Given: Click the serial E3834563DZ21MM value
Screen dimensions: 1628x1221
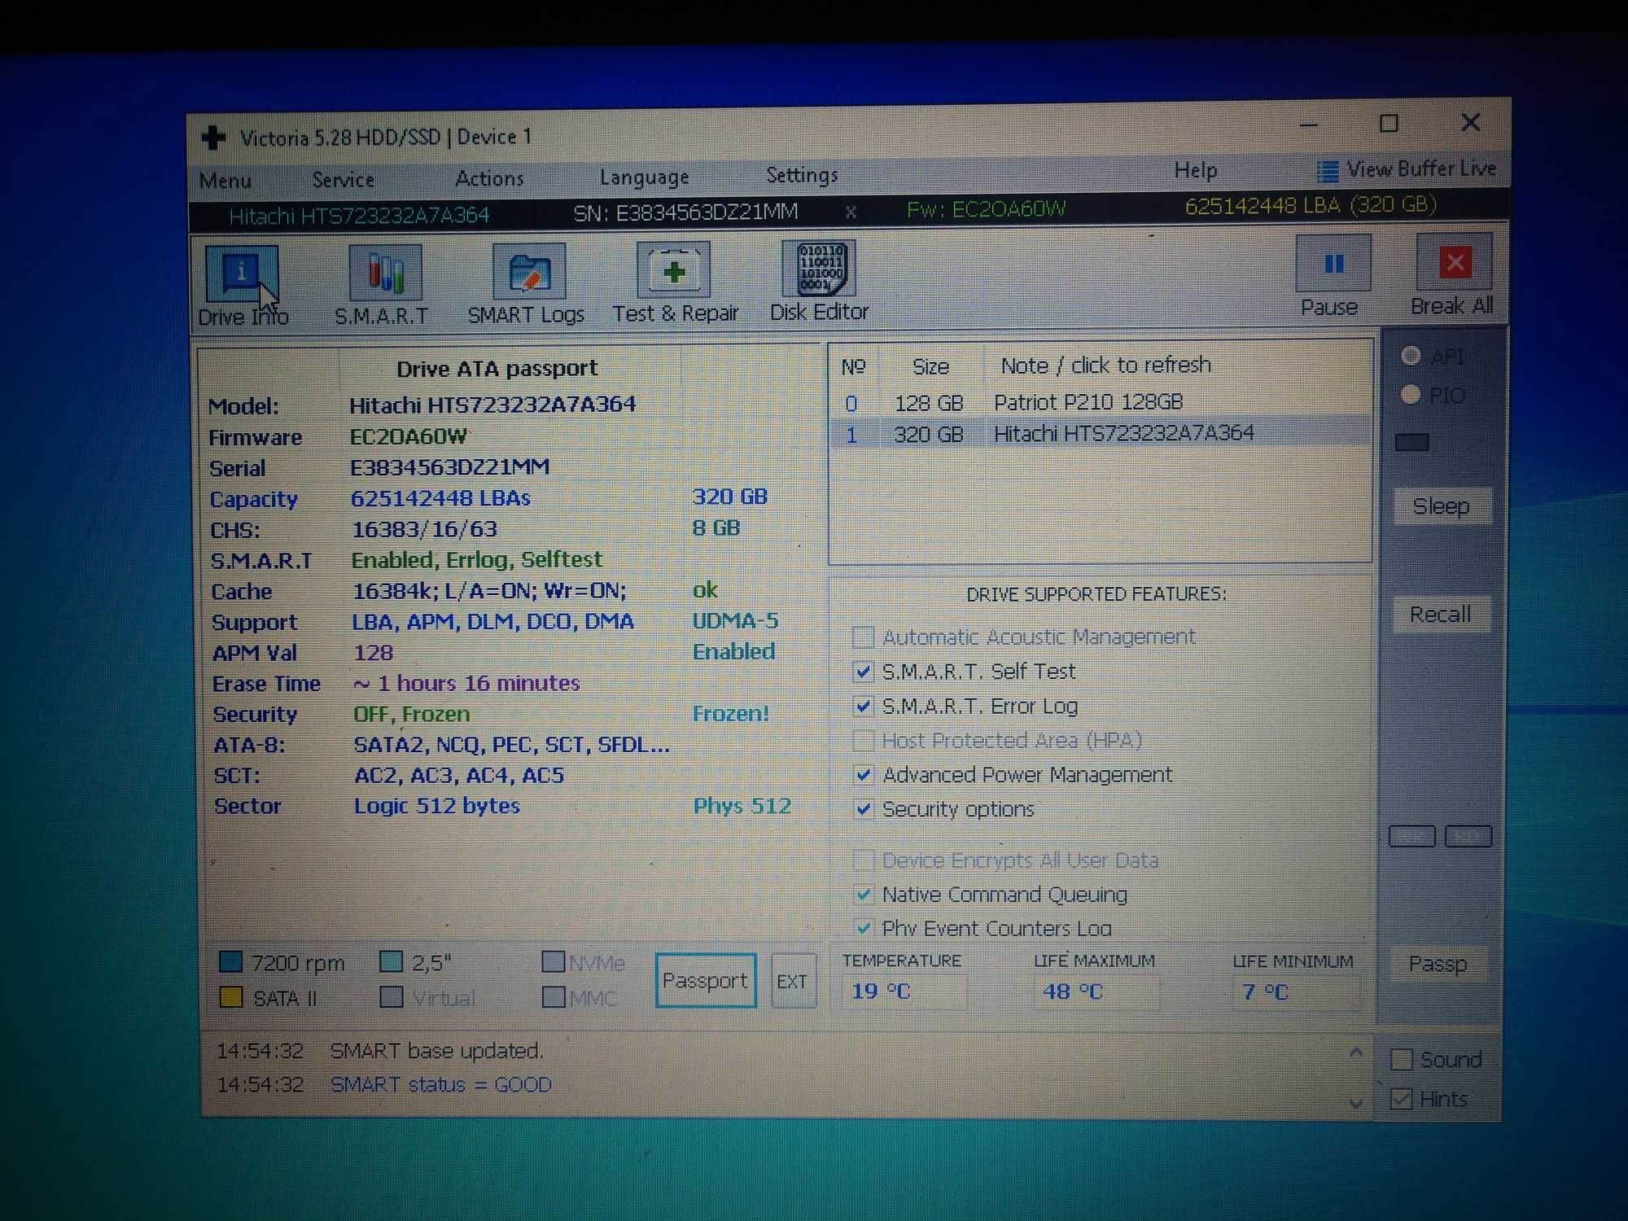Looking at the screenshot, I should pyautogui.click(x=449, y=467).
